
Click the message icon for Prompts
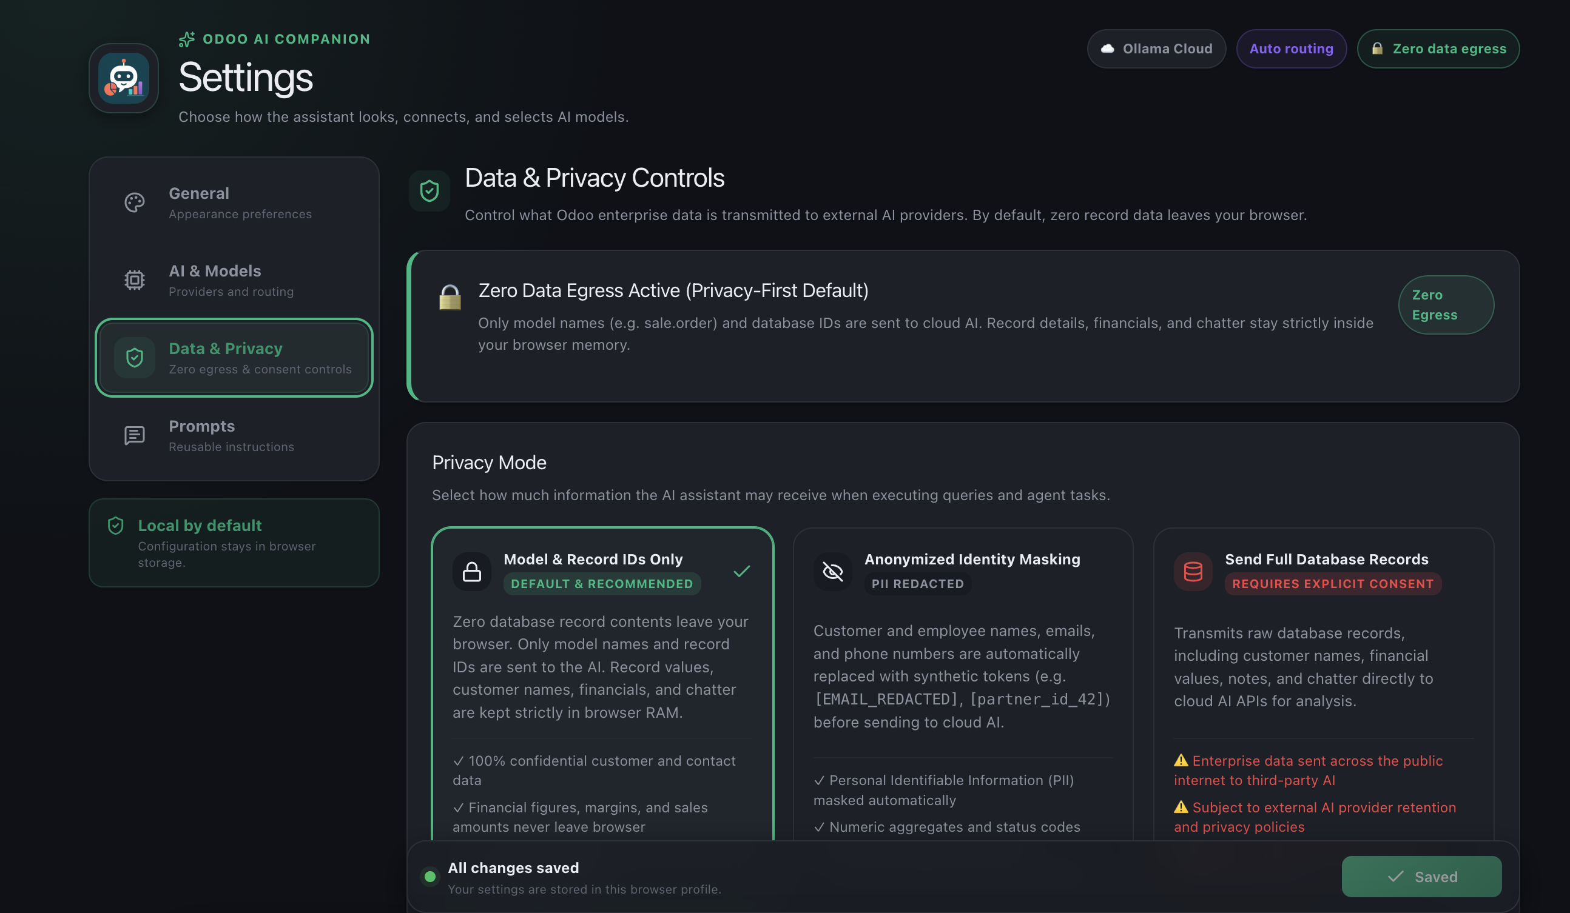tap(135, 435)
